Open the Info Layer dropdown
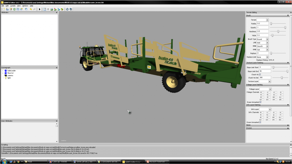The width and height of the screenshot is (292, 164). coord(270,109)
